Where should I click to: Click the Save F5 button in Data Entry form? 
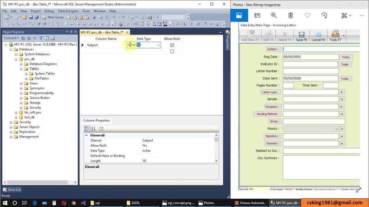coord(301,36)
